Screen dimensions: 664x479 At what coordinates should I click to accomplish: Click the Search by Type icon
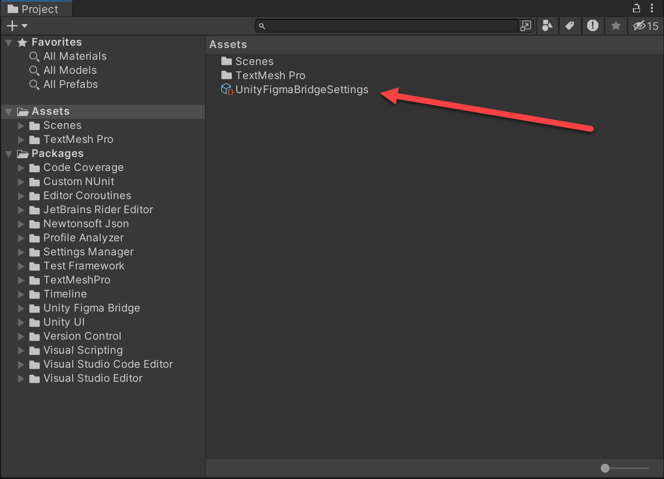tap(547, 26)
